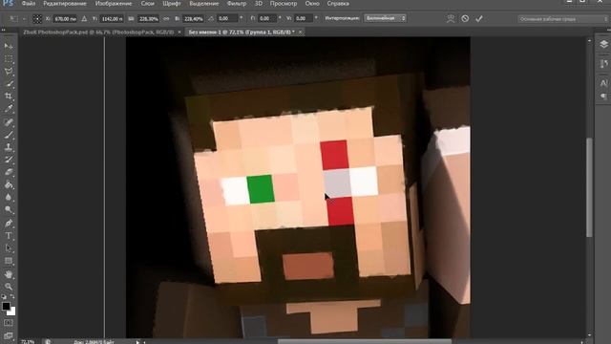Select the Zoom tool
This screenshot has height=344, width=611.
[x=9, y=287]
